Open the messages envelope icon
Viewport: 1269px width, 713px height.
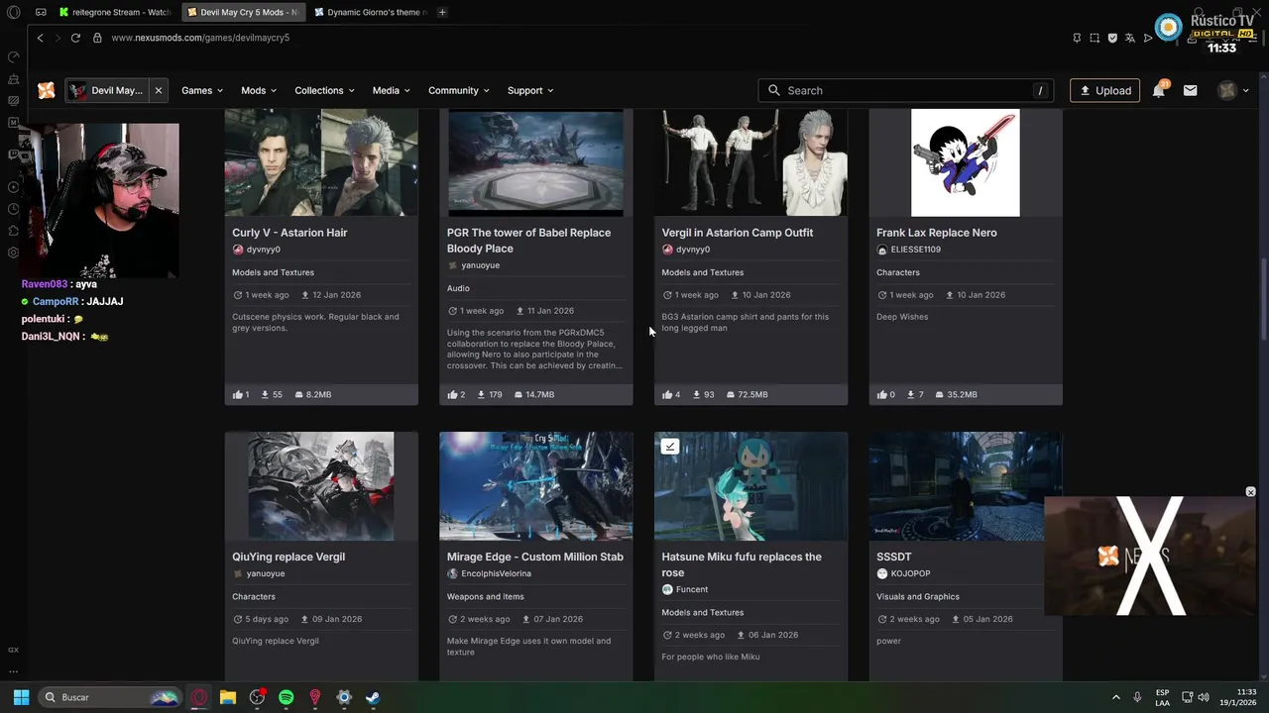[x=1191, y=90]
